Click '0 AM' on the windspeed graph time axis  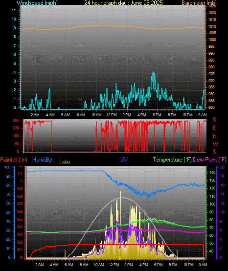click(x=202, y=115)
